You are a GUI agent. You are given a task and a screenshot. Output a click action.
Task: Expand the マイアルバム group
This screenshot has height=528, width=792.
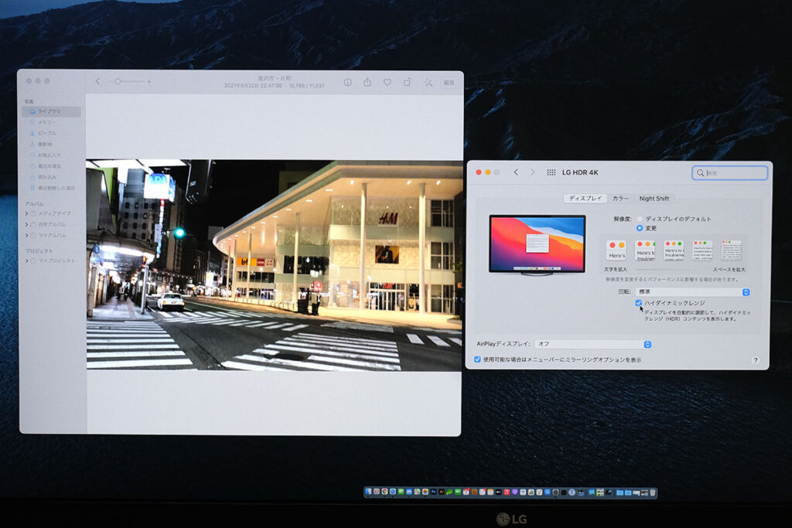point(26,235)
